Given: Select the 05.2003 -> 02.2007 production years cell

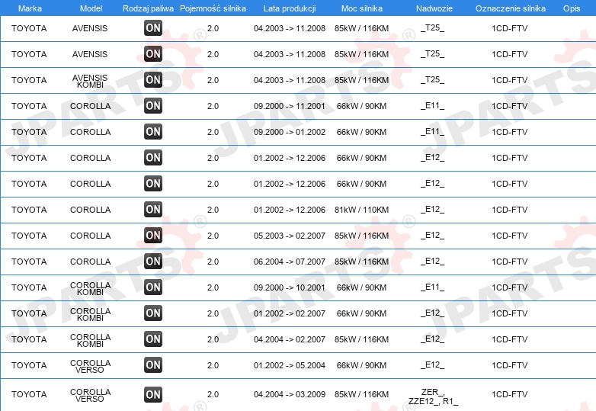Looking at the screenshot, I should 290,236.
